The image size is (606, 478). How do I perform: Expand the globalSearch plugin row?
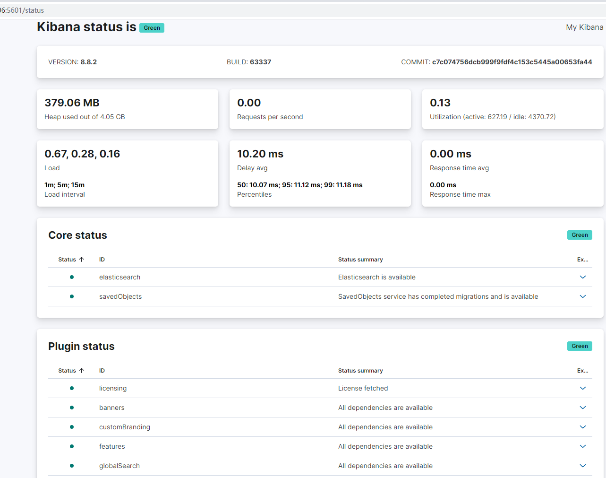tap(582, 466)
